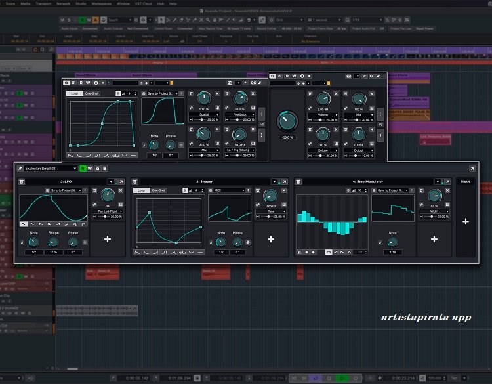Screen dimensions: 492x384
Task: Add a destination in the LFO module
Action: pyautogui.click(x=107, y=239)
